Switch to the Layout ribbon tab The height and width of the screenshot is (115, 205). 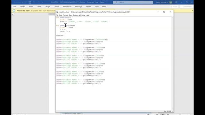[x=56, y=6]
